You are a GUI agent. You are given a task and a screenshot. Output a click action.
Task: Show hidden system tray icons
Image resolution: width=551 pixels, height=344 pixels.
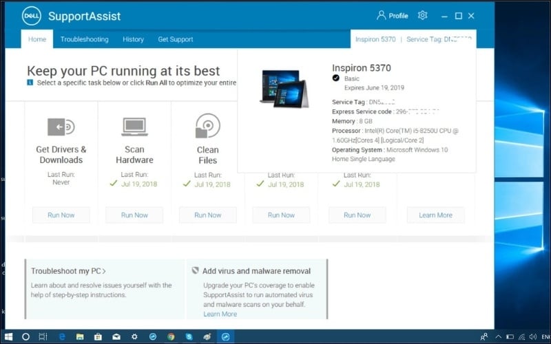point(498,337)
